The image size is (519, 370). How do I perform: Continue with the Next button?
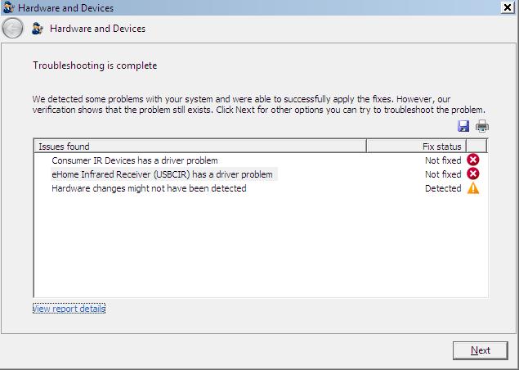point(481,350)
